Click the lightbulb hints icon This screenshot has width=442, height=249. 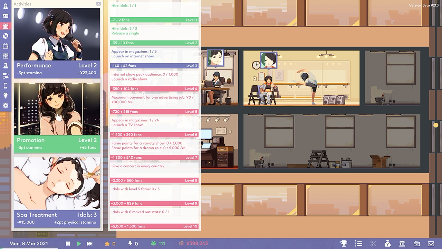point(6,96)
